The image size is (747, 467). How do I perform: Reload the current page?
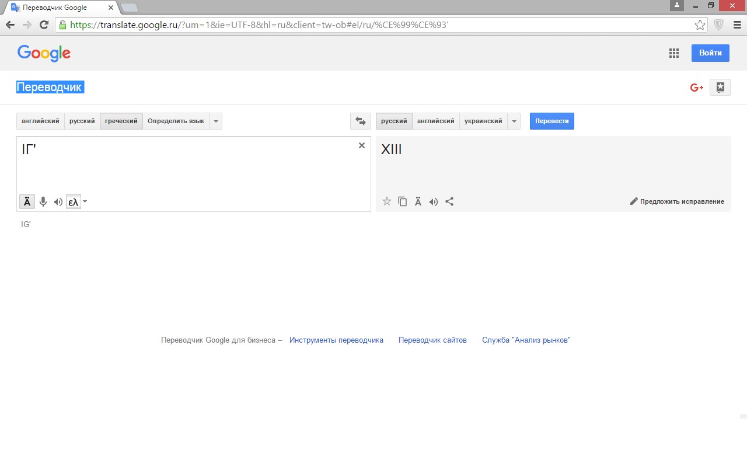coord(44,25)
